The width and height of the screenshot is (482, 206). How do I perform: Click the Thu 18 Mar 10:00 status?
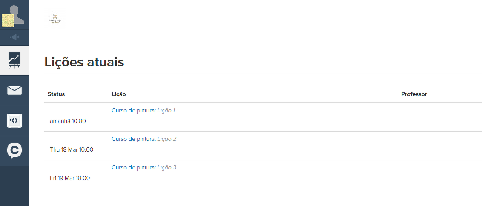(x=72, y=149)
